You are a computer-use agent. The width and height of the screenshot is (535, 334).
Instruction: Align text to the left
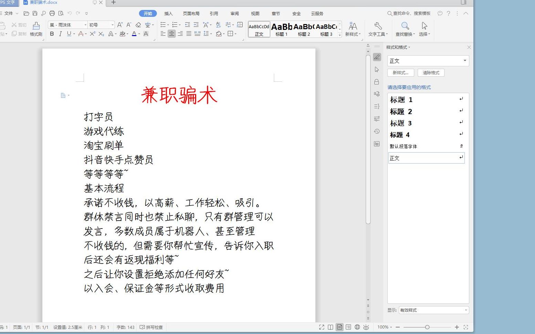163,34
